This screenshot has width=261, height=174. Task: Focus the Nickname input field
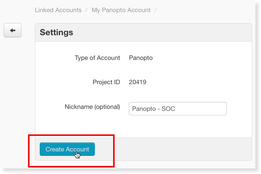coord(178,109)
